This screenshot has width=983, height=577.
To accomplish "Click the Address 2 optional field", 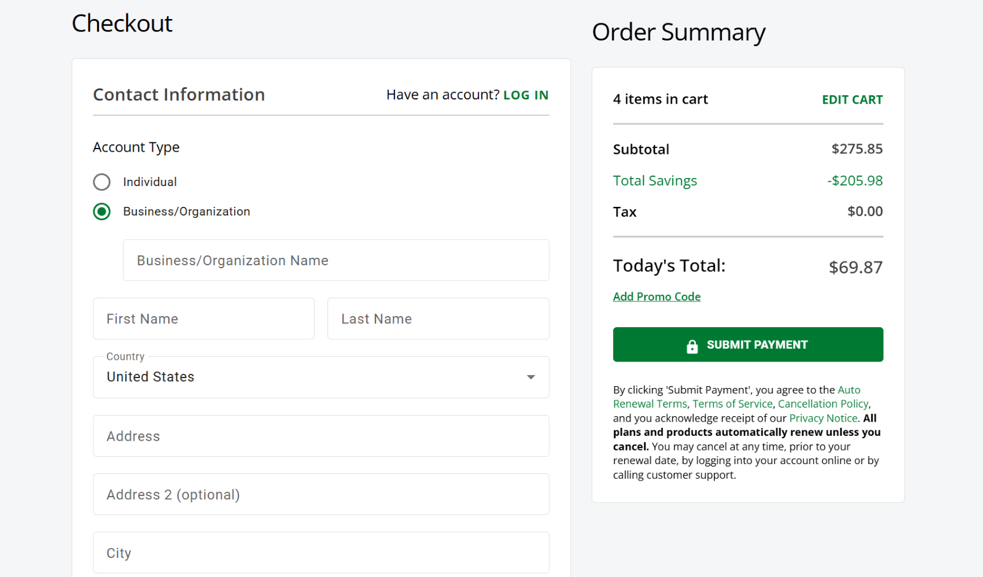I will tap(321, 494).
